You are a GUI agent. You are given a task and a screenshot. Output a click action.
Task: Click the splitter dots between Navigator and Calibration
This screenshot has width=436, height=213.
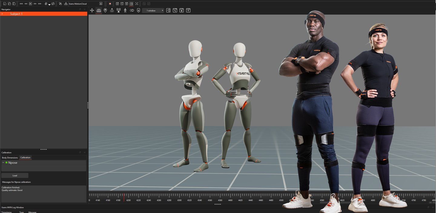[44, 149]
